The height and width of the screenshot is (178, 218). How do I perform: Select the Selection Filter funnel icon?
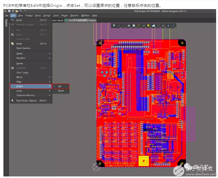point(114,26)
